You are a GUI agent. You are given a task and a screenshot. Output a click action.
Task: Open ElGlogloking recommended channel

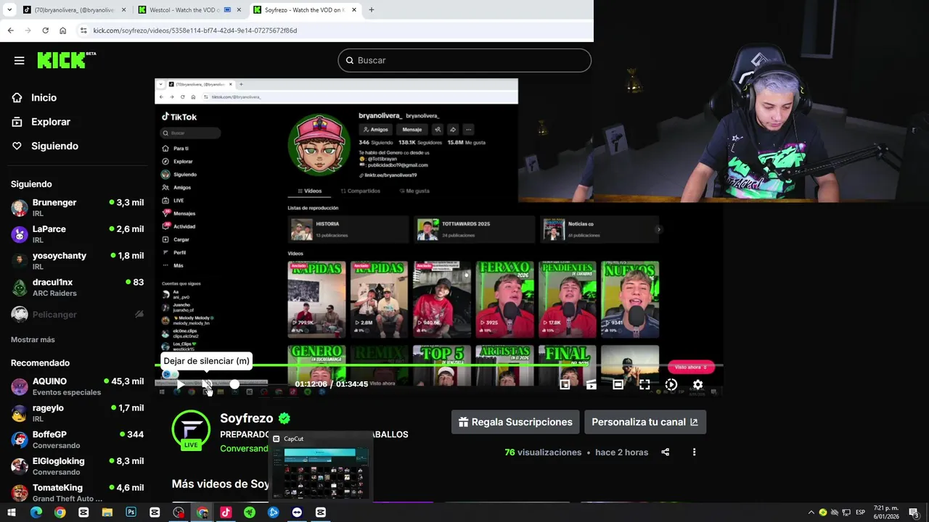pyautogui.click(x=76, y=466)
